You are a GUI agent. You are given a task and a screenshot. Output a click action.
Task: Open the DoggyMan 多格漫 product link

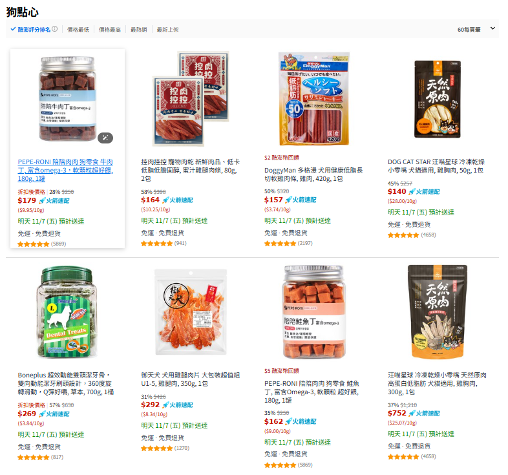pos(313,174)
